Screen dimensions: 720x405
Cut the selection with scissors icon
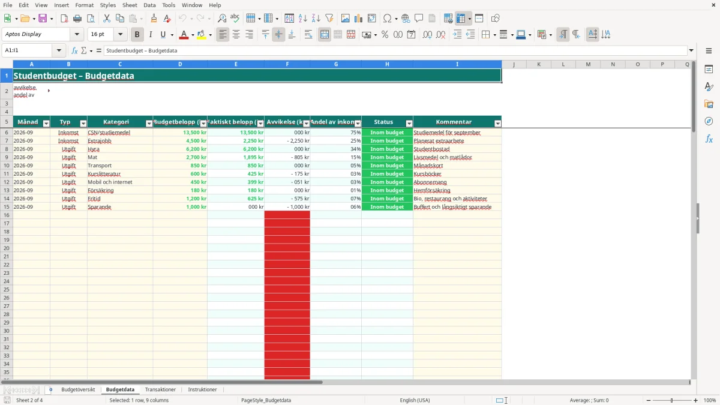[x=107, y=19]
